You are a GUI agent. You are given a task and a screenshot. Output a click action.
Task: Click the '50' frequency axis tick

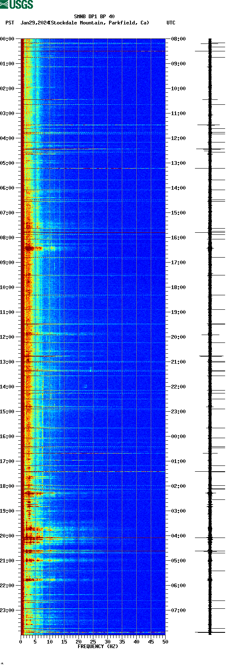tap(165, 642)
